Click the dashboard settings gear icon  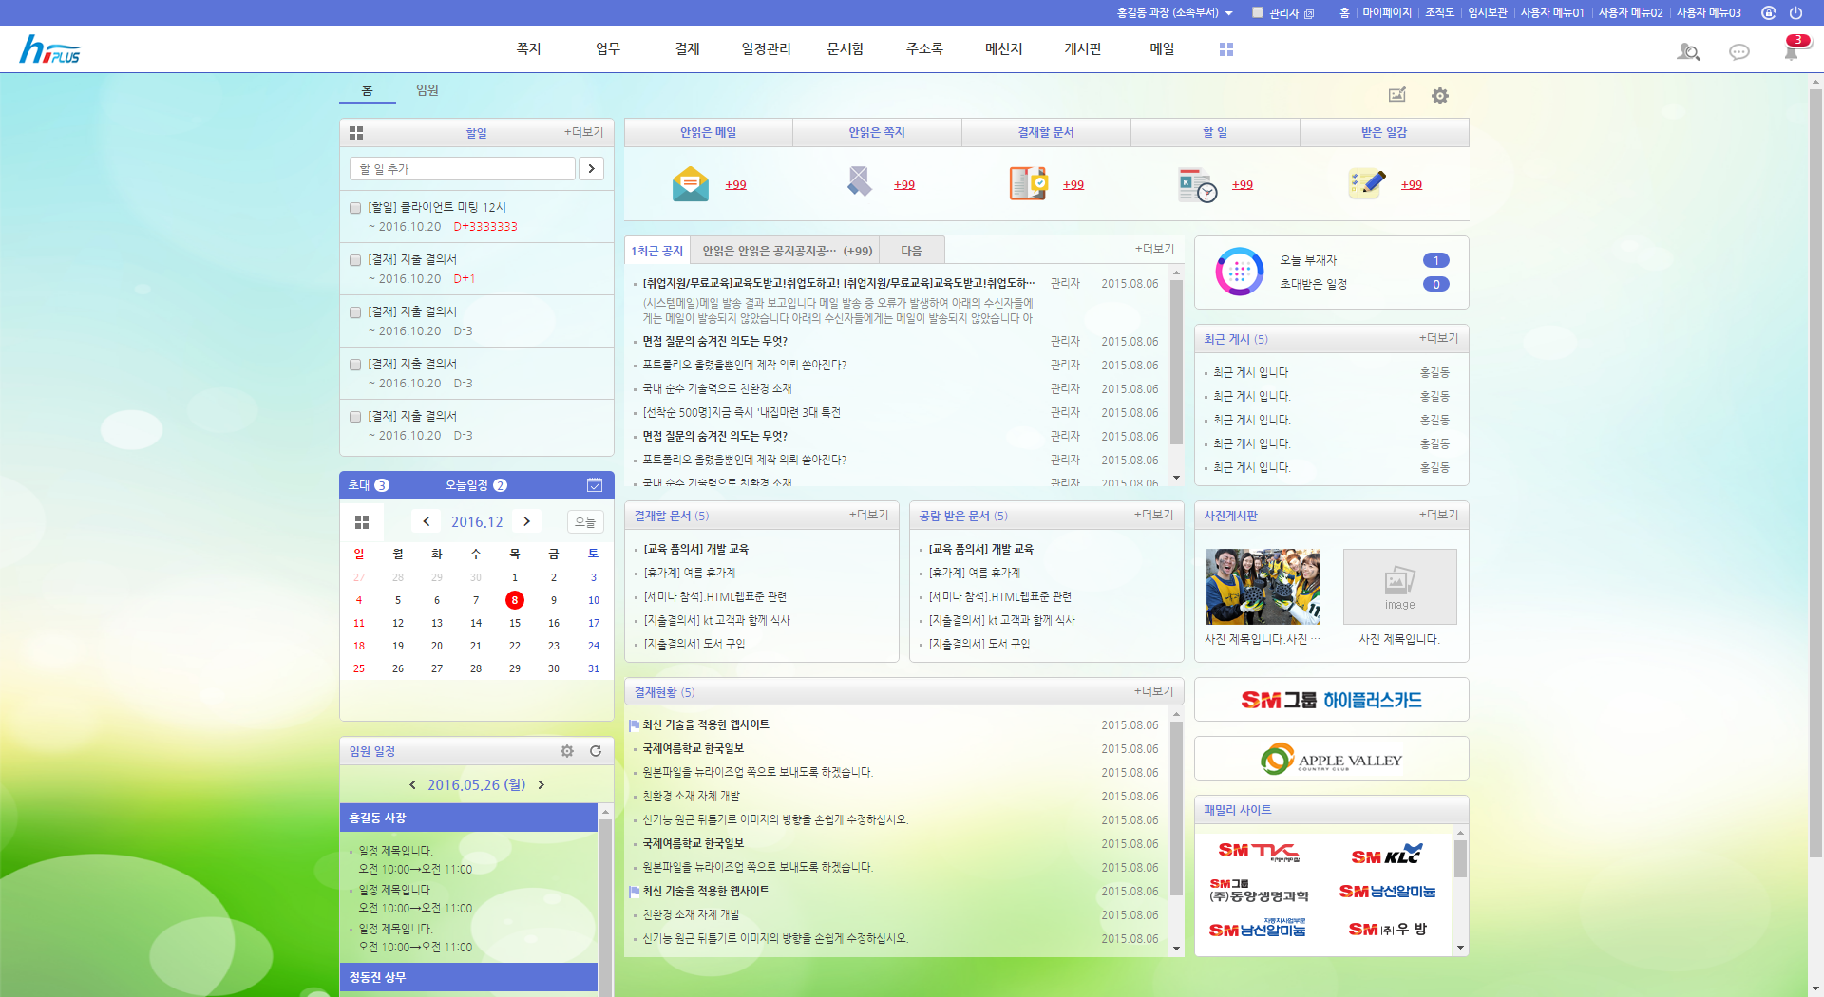click(1439, 96)
